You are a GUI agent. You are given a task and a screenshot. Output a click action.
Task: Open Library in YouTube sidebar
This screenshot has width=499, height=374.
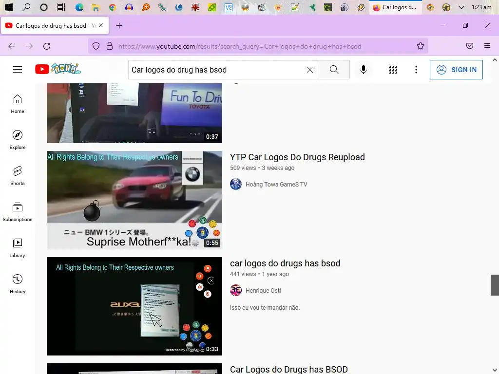tap(18, 248)
